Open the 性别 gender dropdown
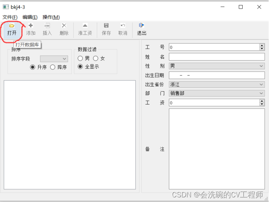Viewport: 269px width, 202px height. 217,66
